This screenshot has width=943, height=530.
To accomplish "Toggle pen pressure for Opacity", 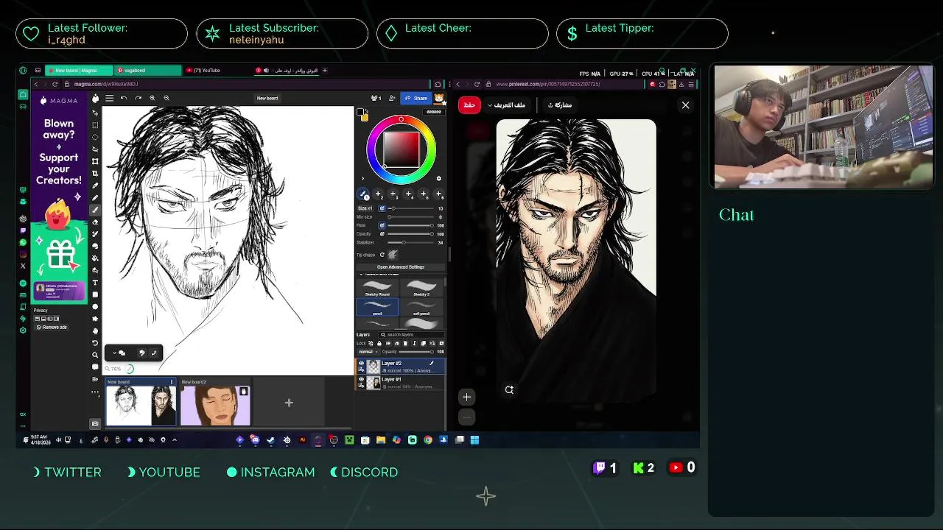I will point(382,234).
